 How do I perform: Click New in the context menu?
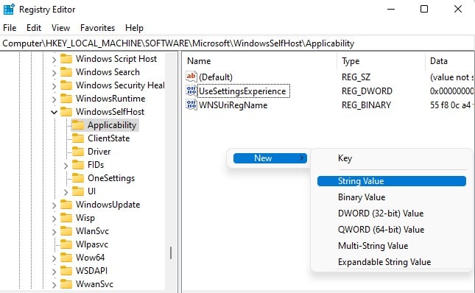270,158
